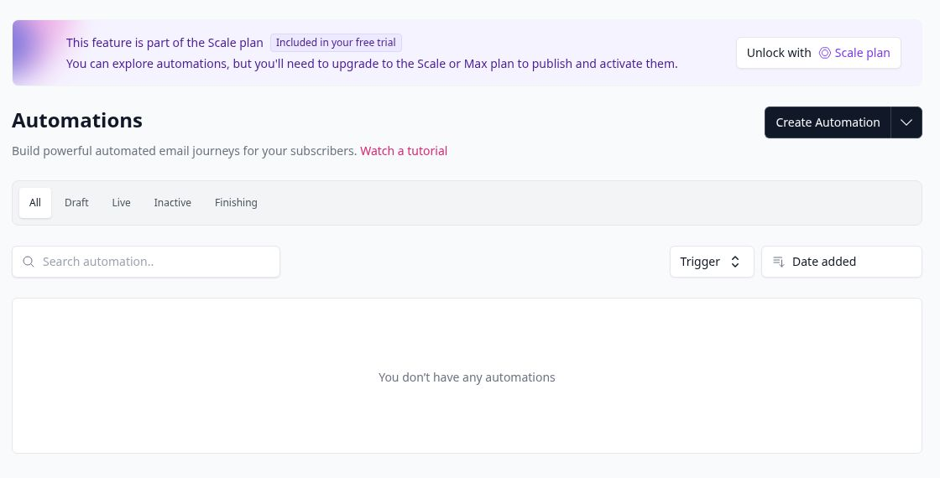Open the Watch a tutorial link
940x478 pixels.
point(404,151)
